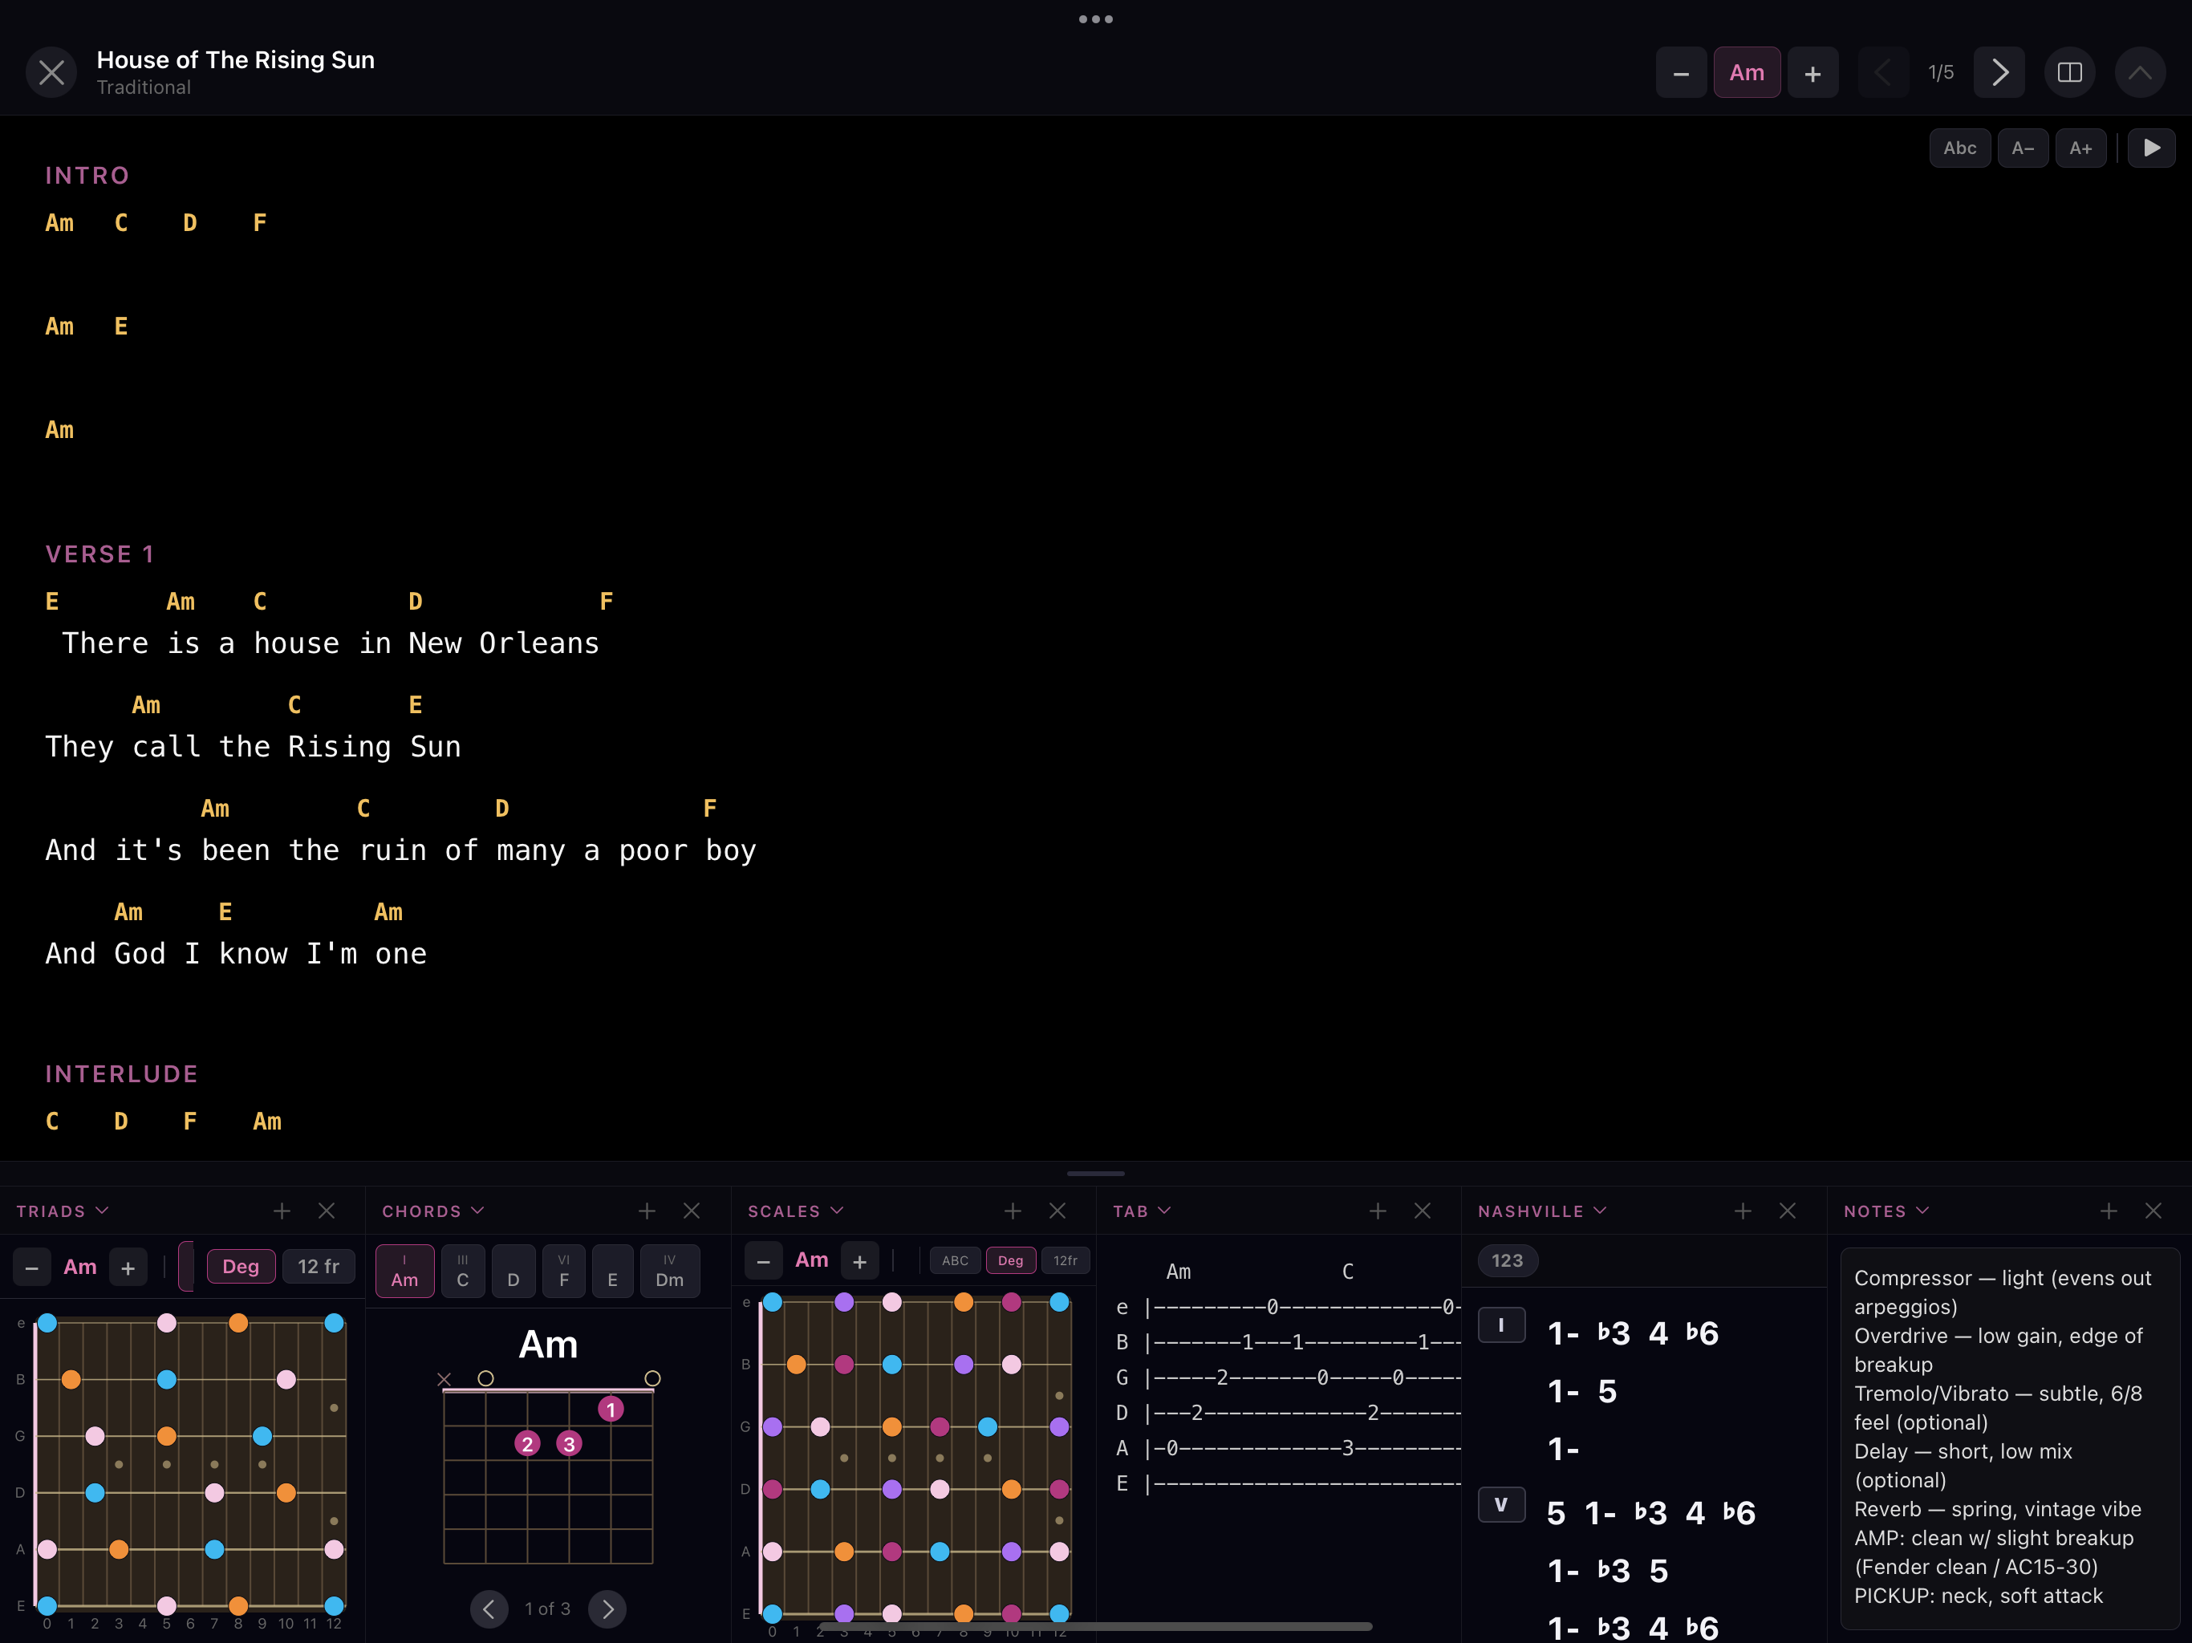Toggle ABC note names in the Scales panel
This screenshot has width=2192, height=1643.
[954, 1260]
